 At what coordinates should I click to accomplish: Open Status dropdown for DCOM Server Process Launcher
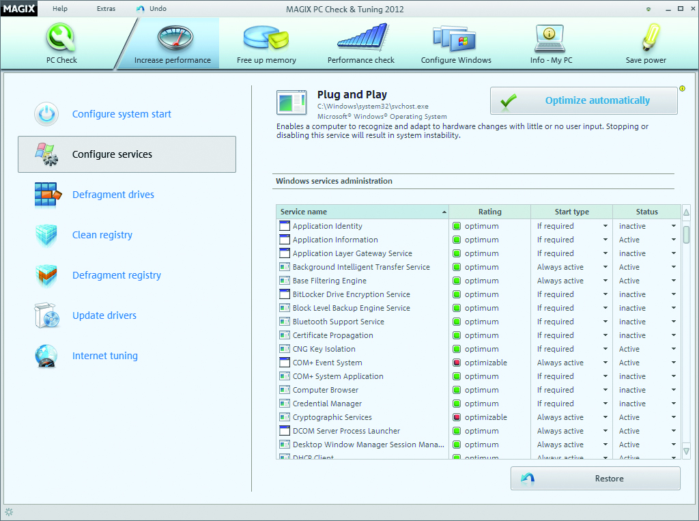674,431
